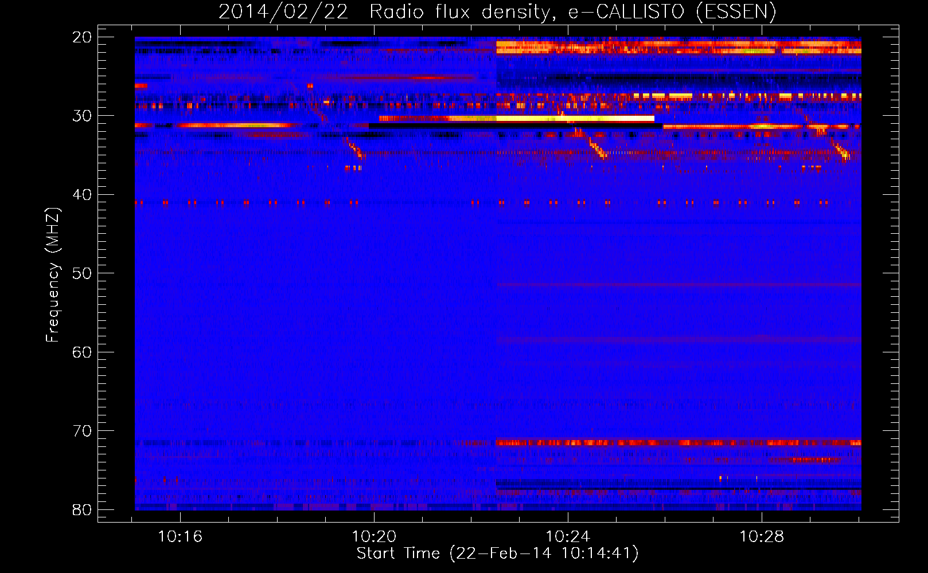
Task: Click the 10:24 time tick label
Action: pos(568,537)
